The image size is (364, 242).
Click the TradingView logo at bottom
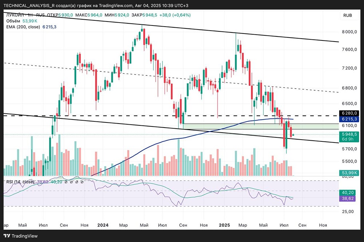click(21, 236)
